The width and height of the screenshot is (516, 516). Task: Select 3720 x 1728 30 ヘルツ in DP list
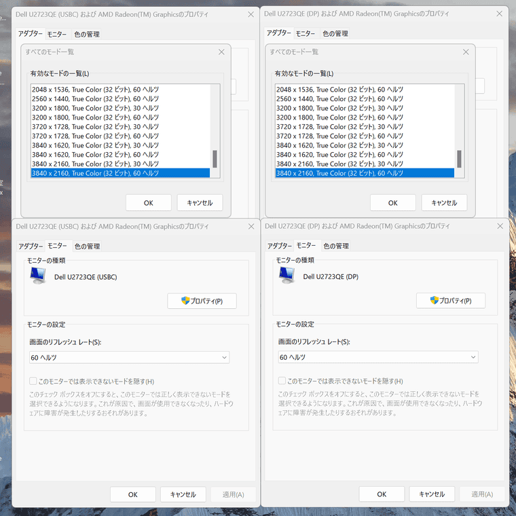click(x=365, y=127)
